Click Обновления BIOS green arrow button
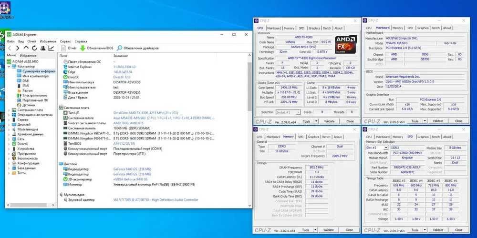The height and width of the screenshot is (238, 477). 96,48
